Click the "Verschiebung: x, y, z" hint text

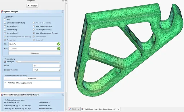pos(11,103)
